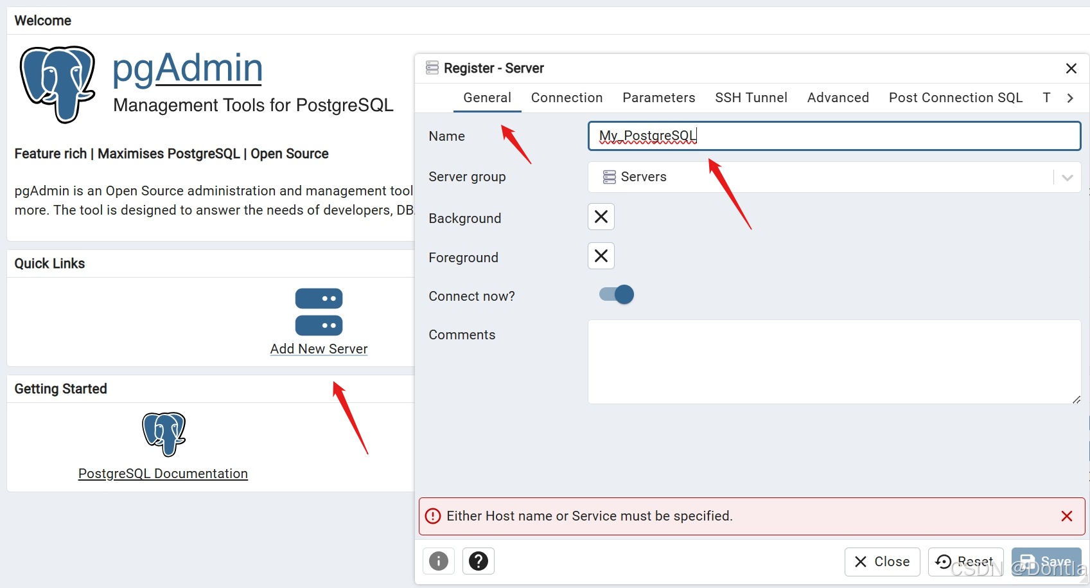
Task: Open the info button in dialog footer
Action: pyautogui.click(x=439, y=561)
